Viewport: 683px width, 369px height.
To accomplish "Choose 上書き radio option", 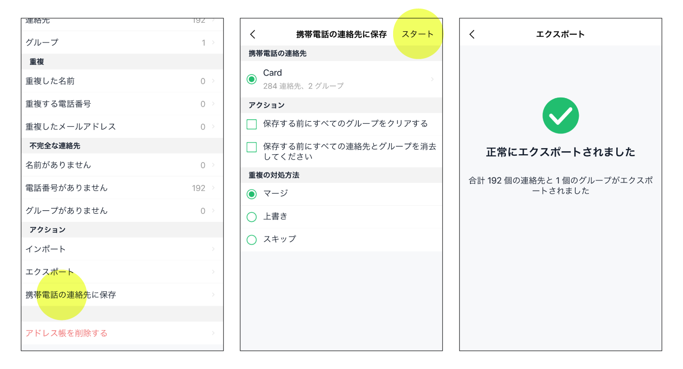I will click(x=251, y=217).
